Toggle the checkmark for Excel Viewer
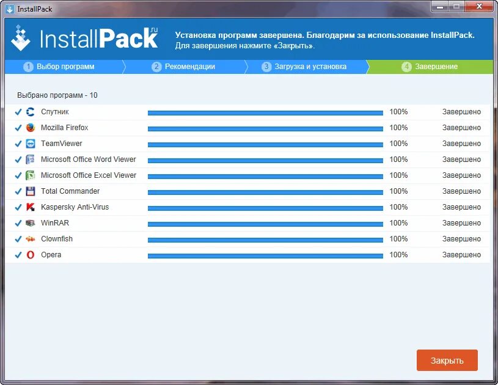Viewport: 498px width, 385px height. pos(18,175)
